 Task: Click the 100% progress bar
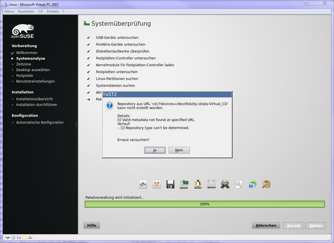(x=205, y=204)
